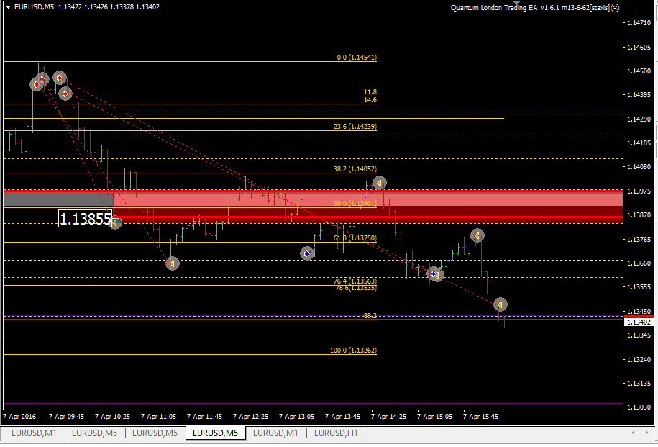Open the leftmost EURUSD,M1 chart tab

coord(34,433)
